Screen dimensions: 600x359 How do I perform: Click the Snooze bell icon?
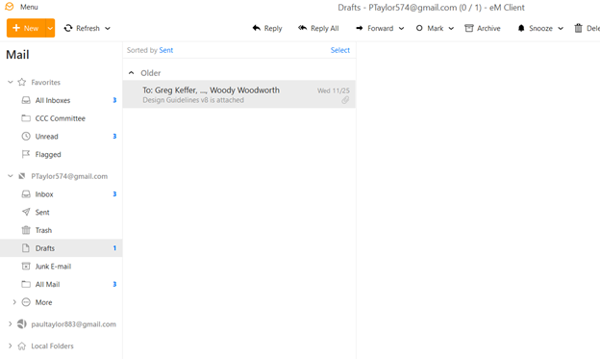point(521,28)
